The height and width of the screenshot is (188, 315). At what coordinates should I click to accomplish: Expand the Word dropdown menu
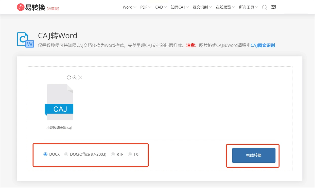(x=129, y=7)
